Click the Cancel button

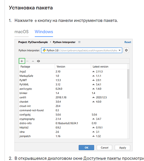click(104, 147)
